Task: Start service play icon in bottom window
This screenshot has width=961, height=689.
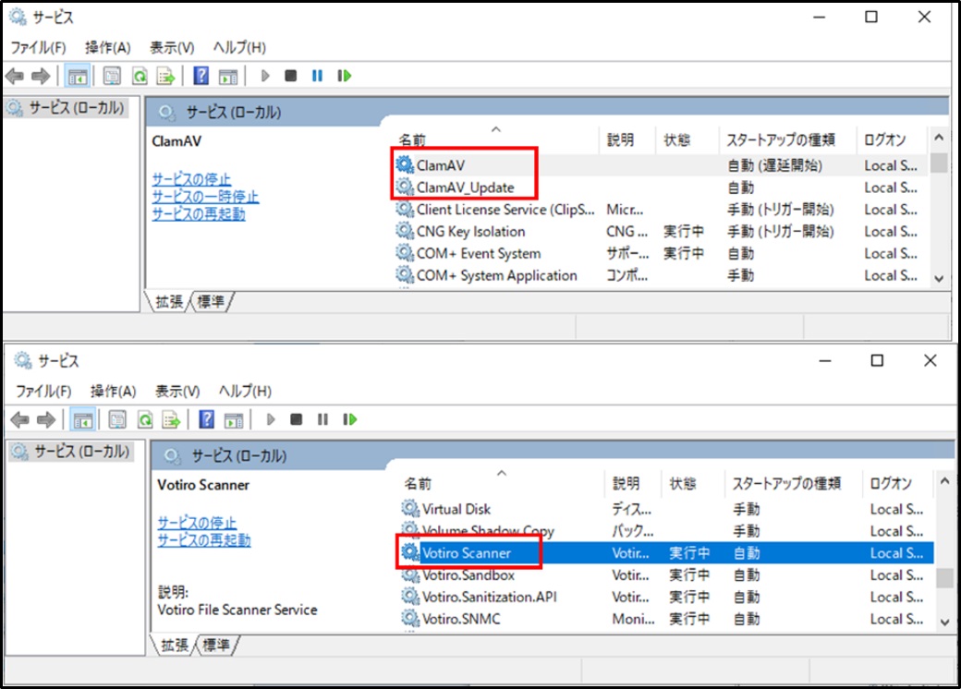Action: click(271, 419)
